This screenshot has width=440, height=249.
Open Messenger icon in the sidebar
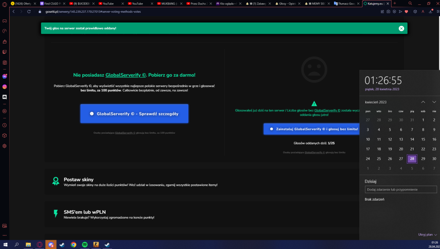4,77
